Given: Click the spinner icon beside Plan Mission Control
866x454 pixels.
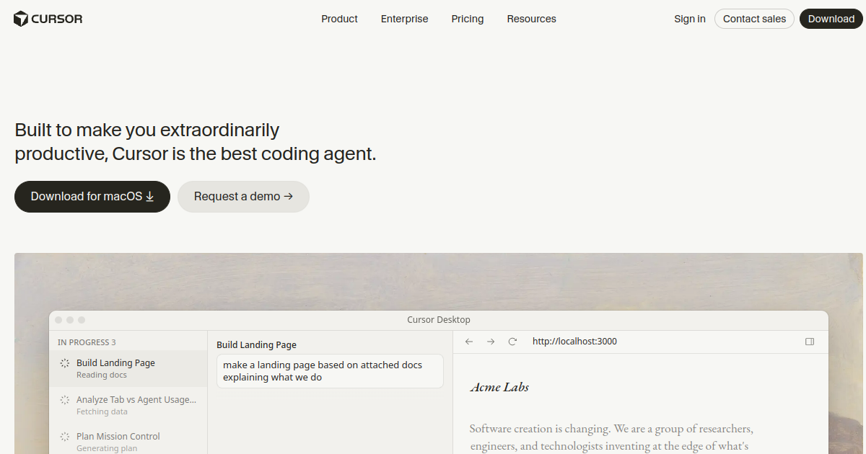Looking at the screenshot, I should (x=65, y=437).
